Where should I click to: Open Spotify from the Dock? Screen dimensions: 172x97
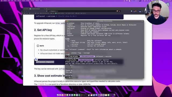[x=80, y=95]
